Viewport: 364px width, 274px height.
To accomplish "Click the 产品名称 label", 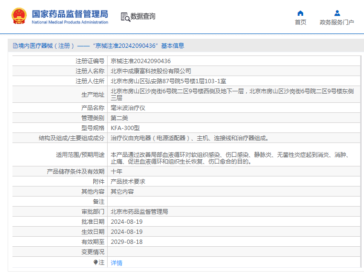I will [93, 108].
